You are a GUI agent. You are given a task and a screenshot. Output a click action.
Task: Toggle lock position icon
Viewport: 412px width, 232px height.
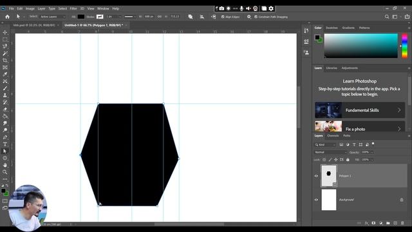coord(336,160)
